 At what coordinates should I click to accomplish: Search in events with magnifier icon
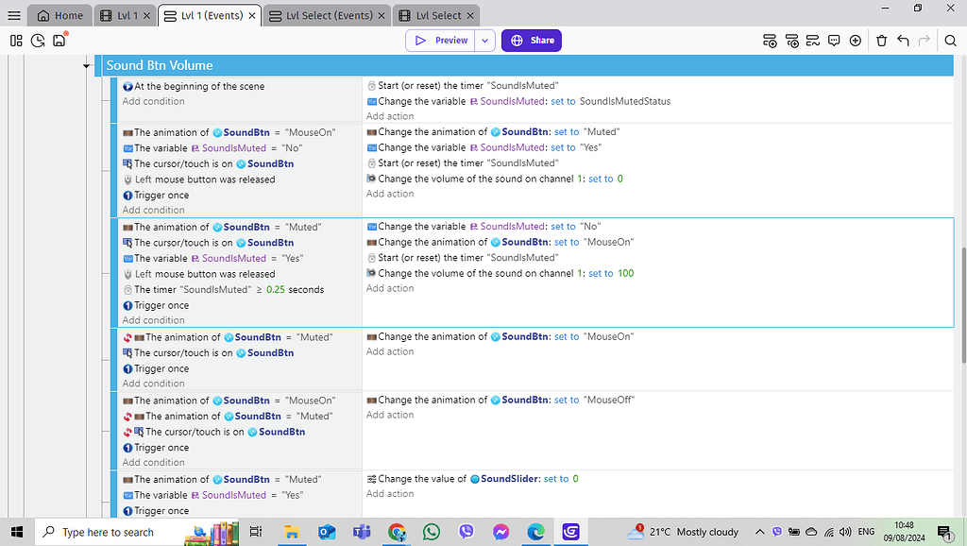pyautogui.click(x=950, y=41)
